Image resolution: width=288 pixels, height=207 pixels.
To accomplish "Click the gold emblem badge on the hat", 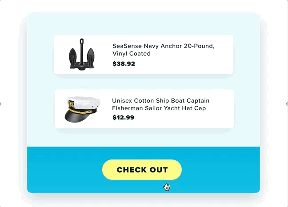I will click(x=71, y=104).
